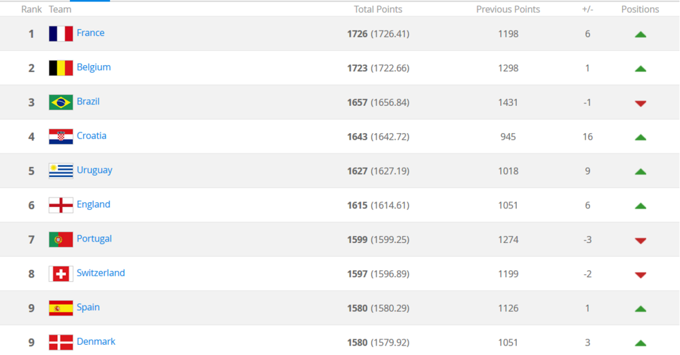
Task: Click the Croatia flag icon
Action: [61, 136]
